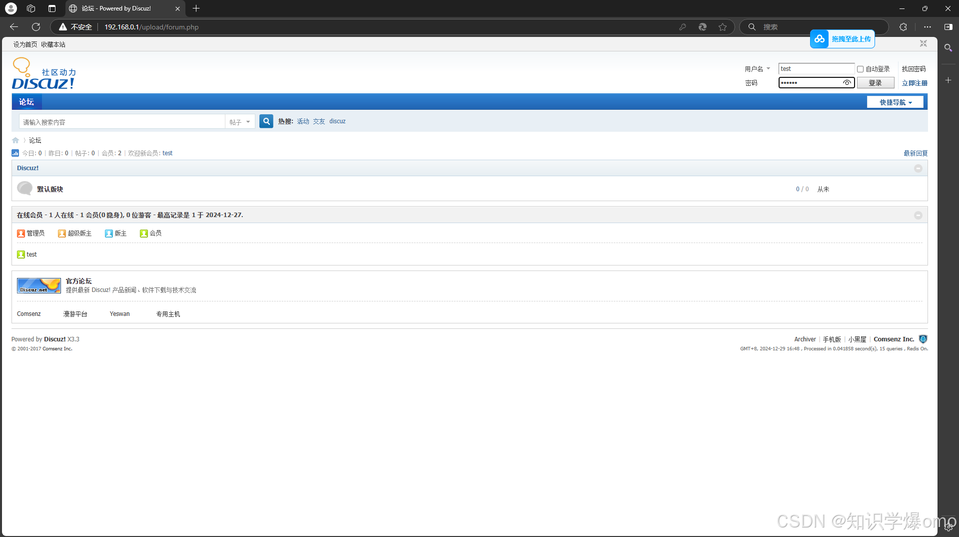
Task: Open a new browser tab
Action: 196,8
